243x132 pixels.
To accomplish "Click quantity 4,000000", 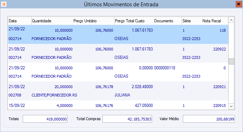I will coord(64,106).
